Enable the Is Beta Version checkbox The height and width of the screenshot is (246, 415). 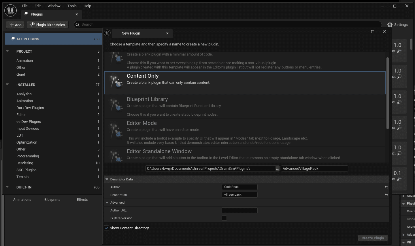pos(224,218)
